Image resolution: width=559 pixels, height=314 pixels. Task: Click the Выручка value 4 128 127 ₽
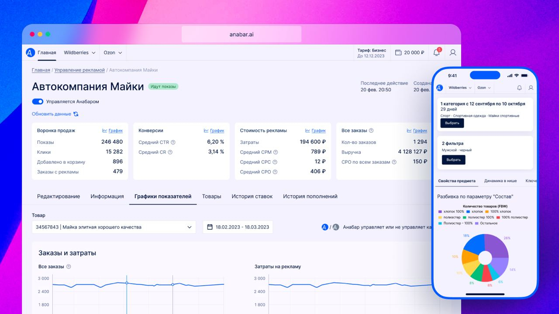413,152
